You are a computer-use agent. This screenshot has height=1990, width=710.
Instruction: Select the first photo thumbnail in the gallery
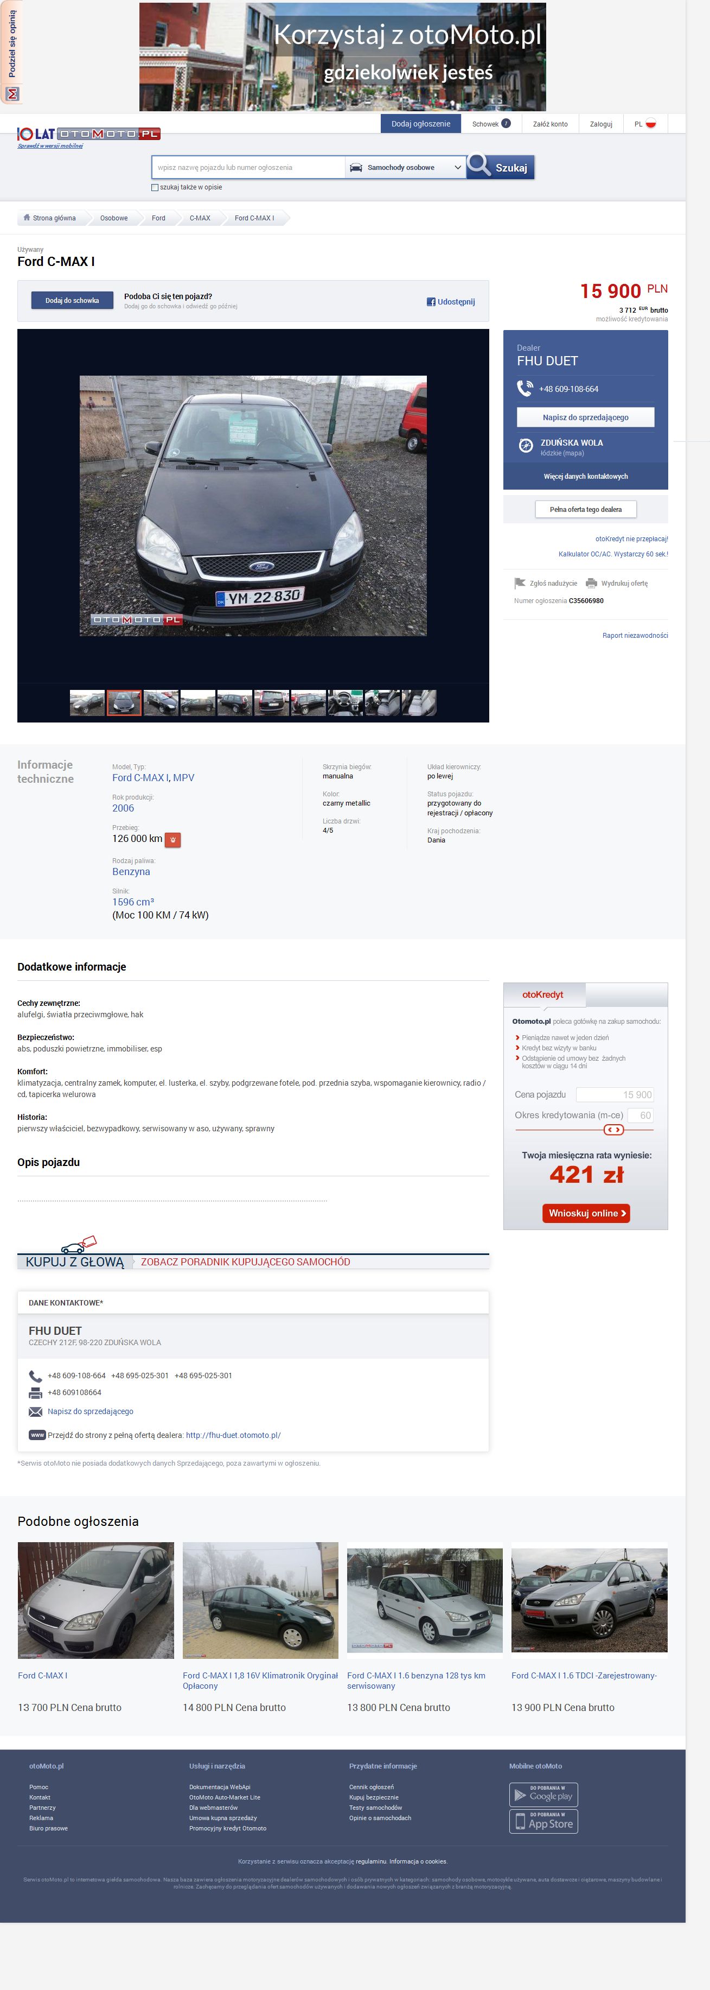(87, 703)
